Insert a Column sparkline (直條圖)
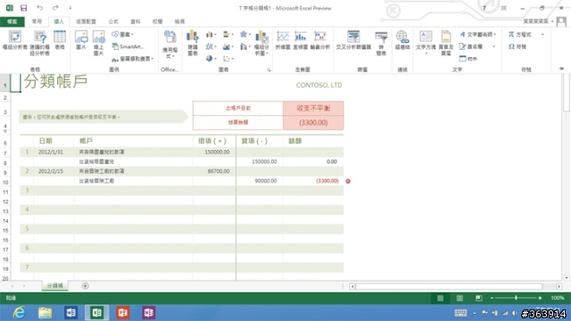Image resolution: width=571 pixels, height=321 pixels. (301, 40)
